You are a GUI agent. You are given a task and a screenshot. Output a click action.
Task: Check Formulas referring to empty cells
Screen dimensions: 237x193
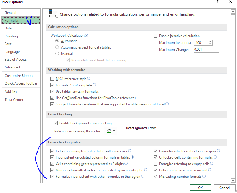[155, 164]
